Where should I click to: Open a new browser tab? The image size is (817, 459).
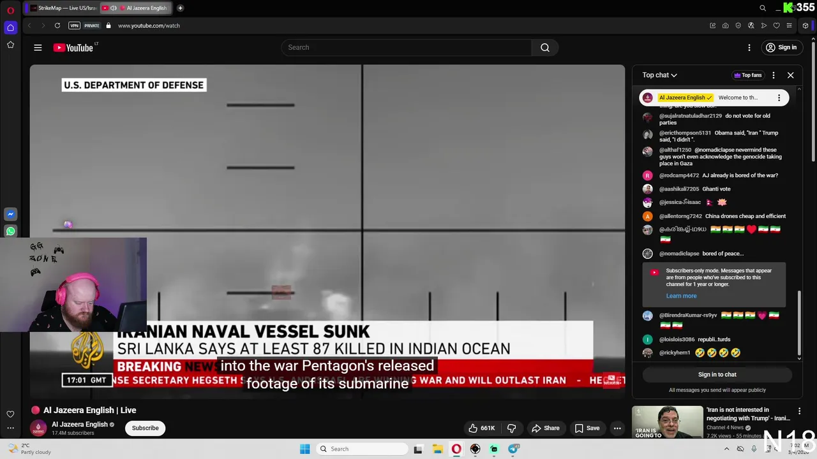(181, 8)
